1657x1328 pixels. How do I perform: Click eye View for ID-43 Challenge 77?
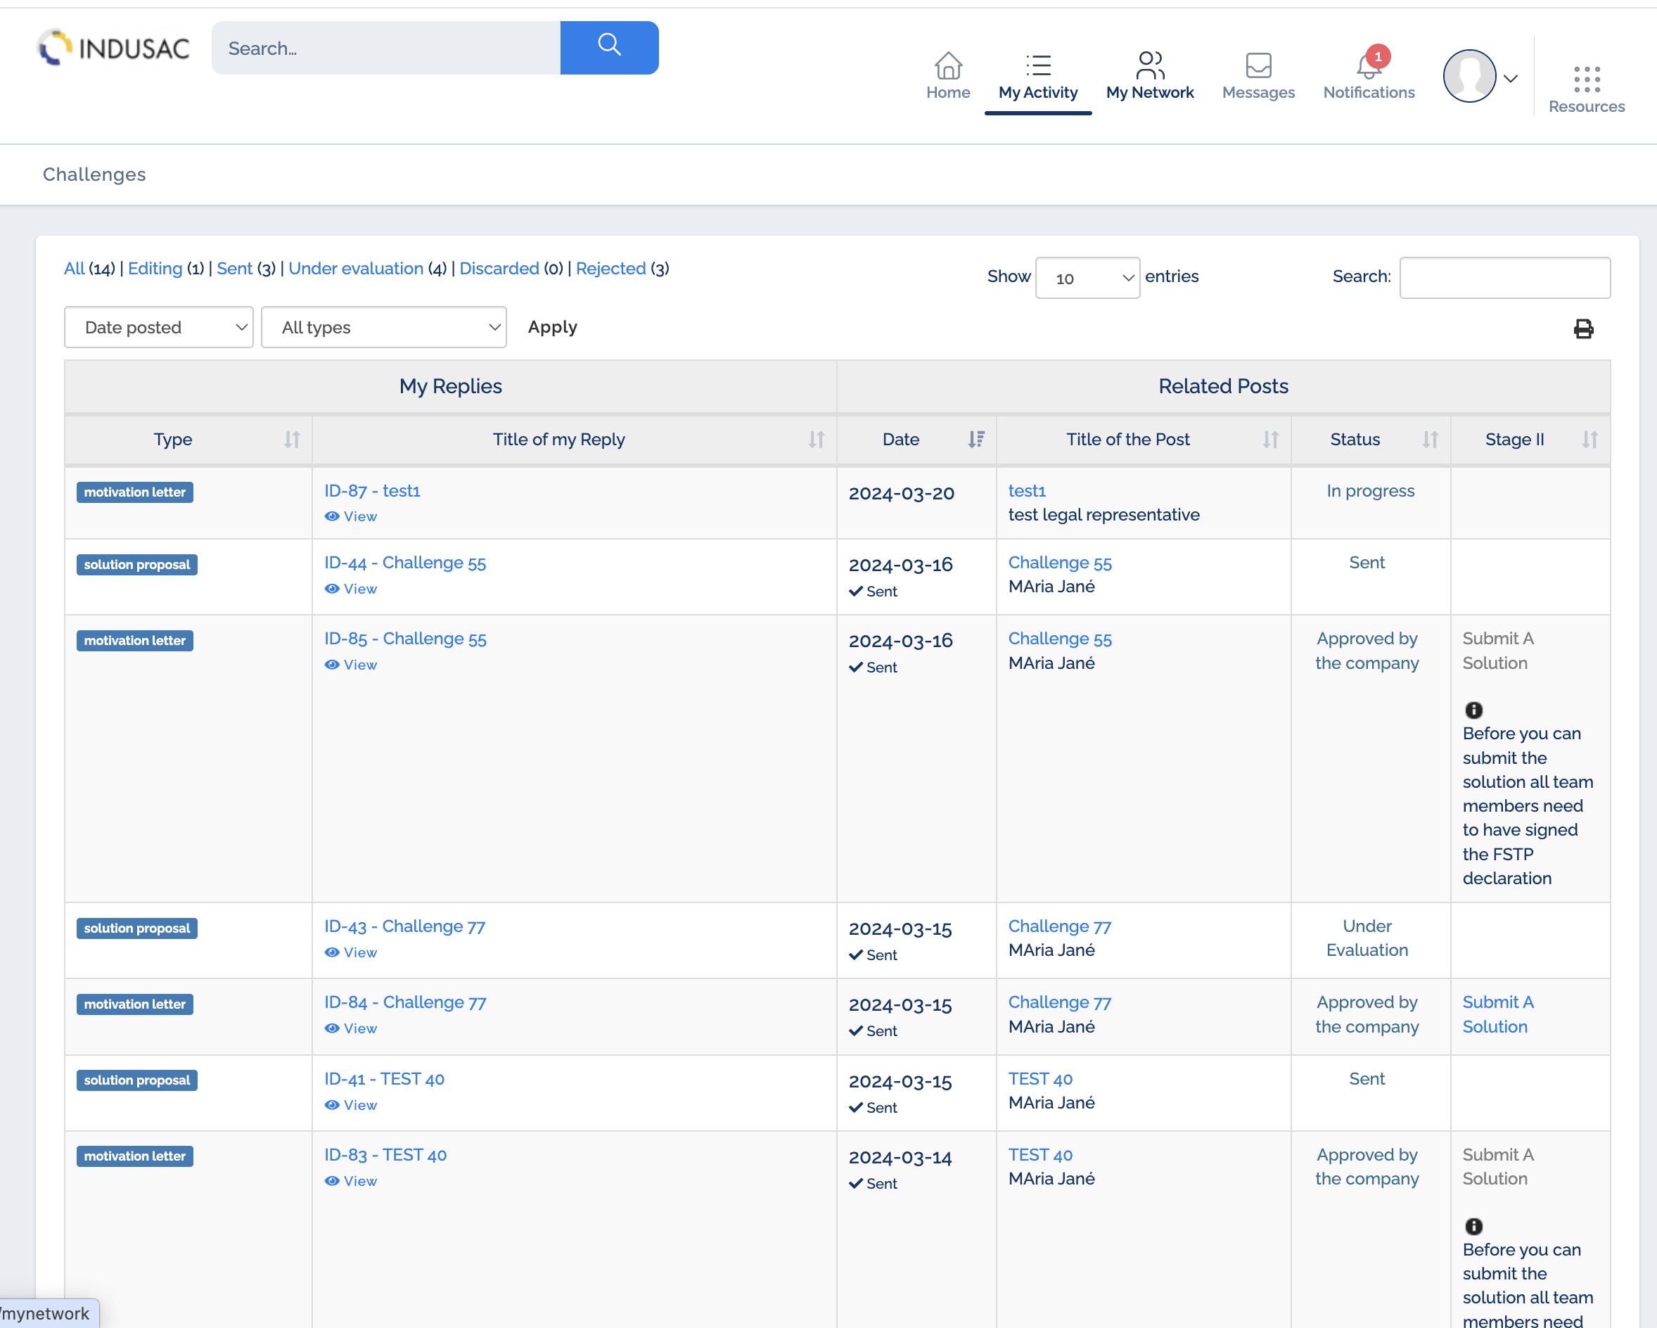pos(351,952)
